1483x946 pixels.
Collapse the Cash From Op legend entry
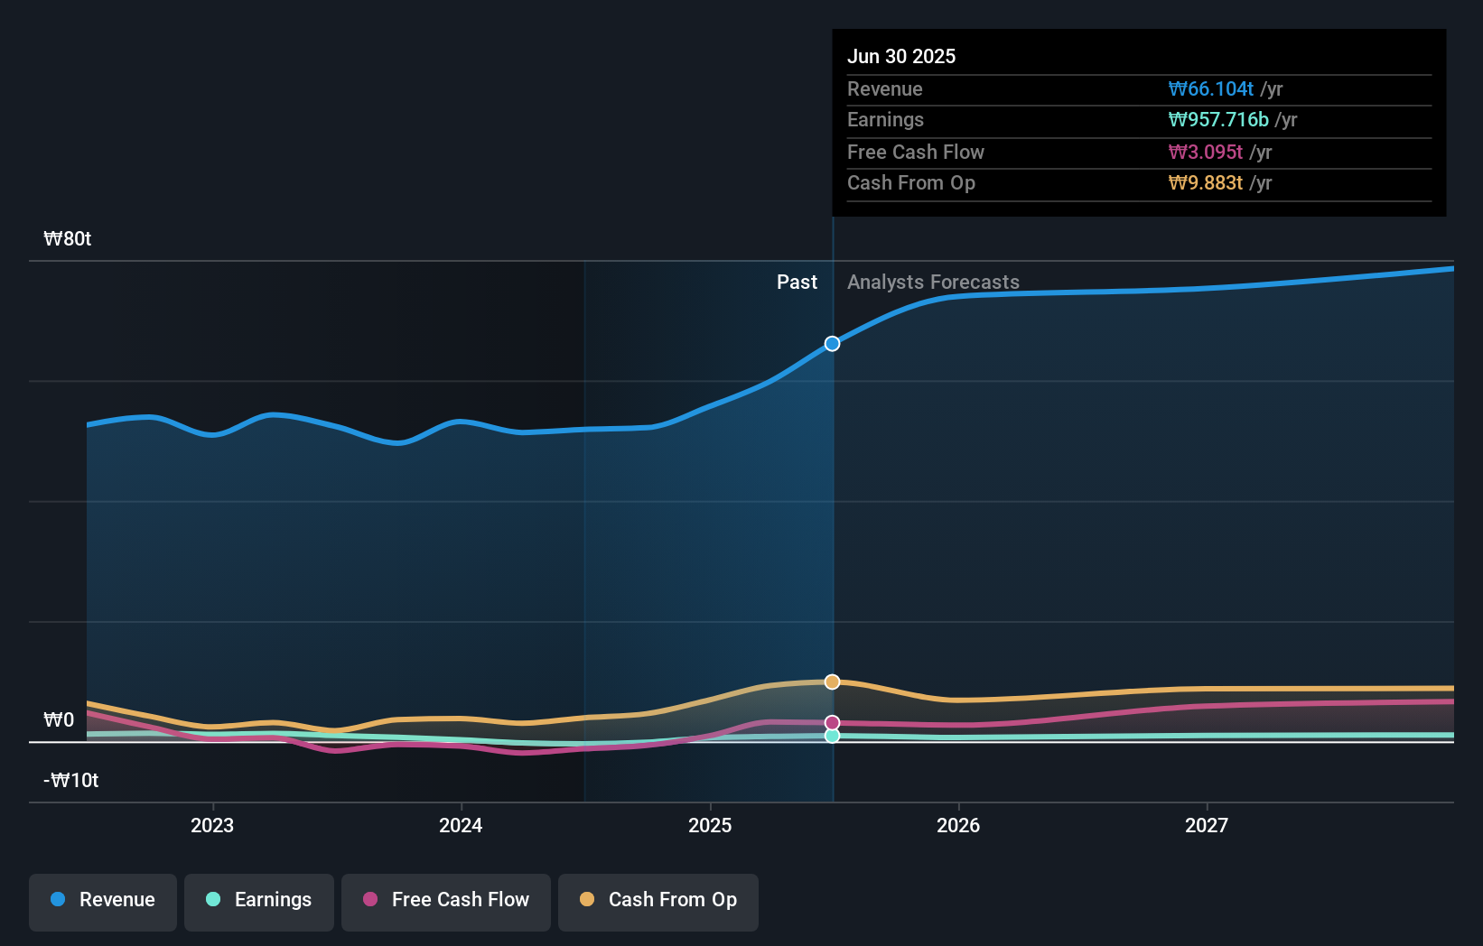pos(658,900)
